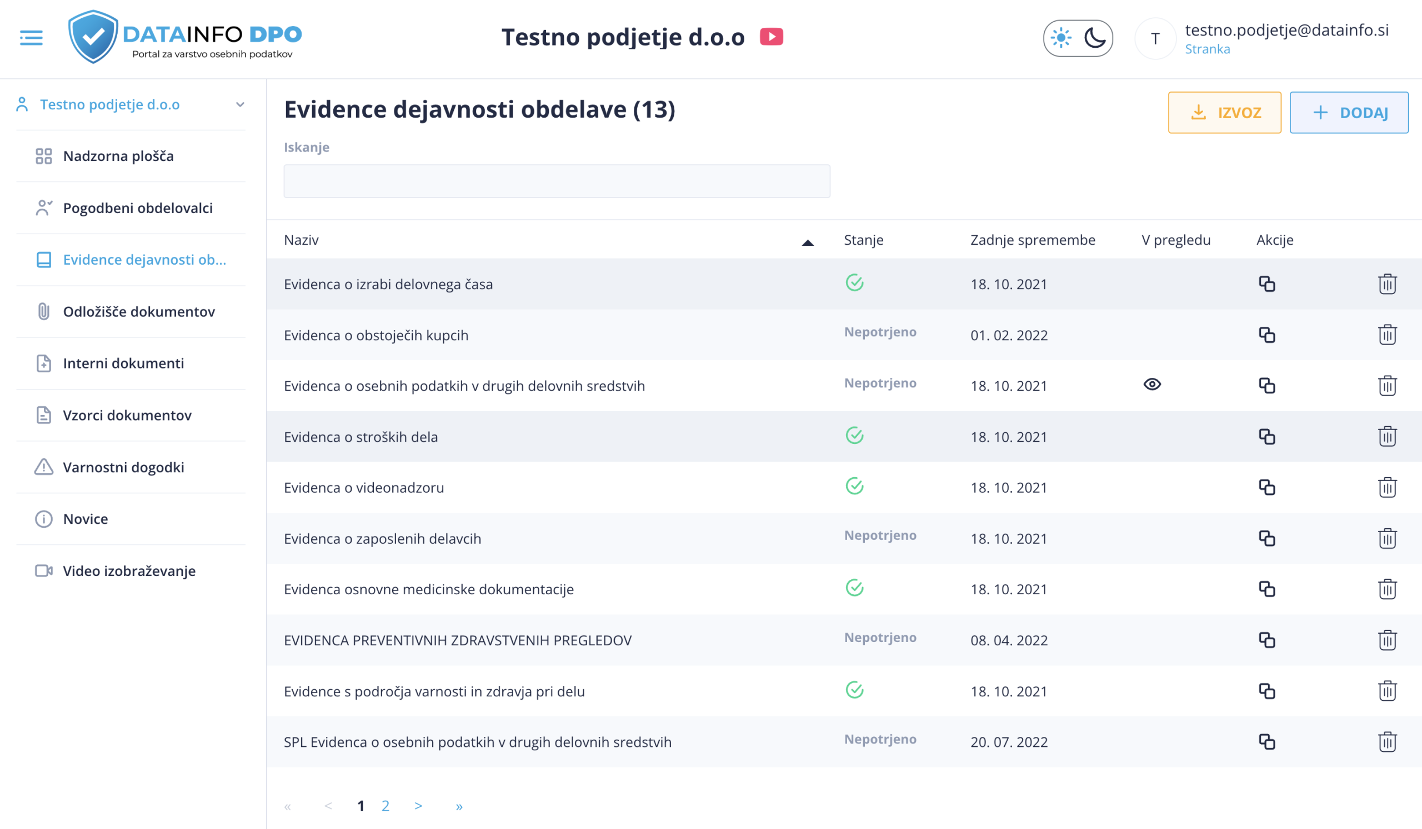Open the hamburger navigation menu
The width and height of the screenshot is (1422, 829).
tap(31, 38)
